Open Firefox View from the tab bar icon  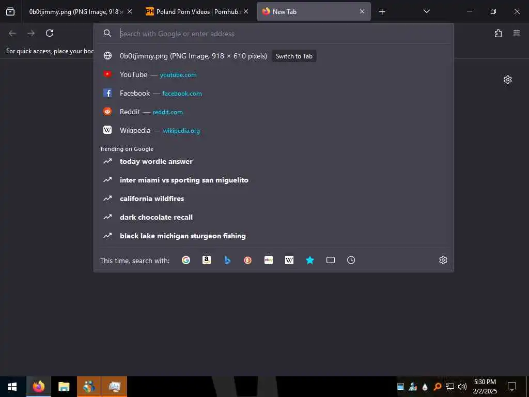(10, 11)
